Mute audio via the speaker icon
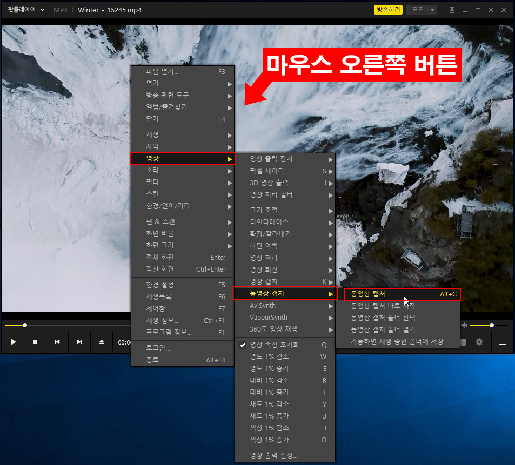Image resolution: width=515 pixels, height=465 pixels. pos(465,325)
